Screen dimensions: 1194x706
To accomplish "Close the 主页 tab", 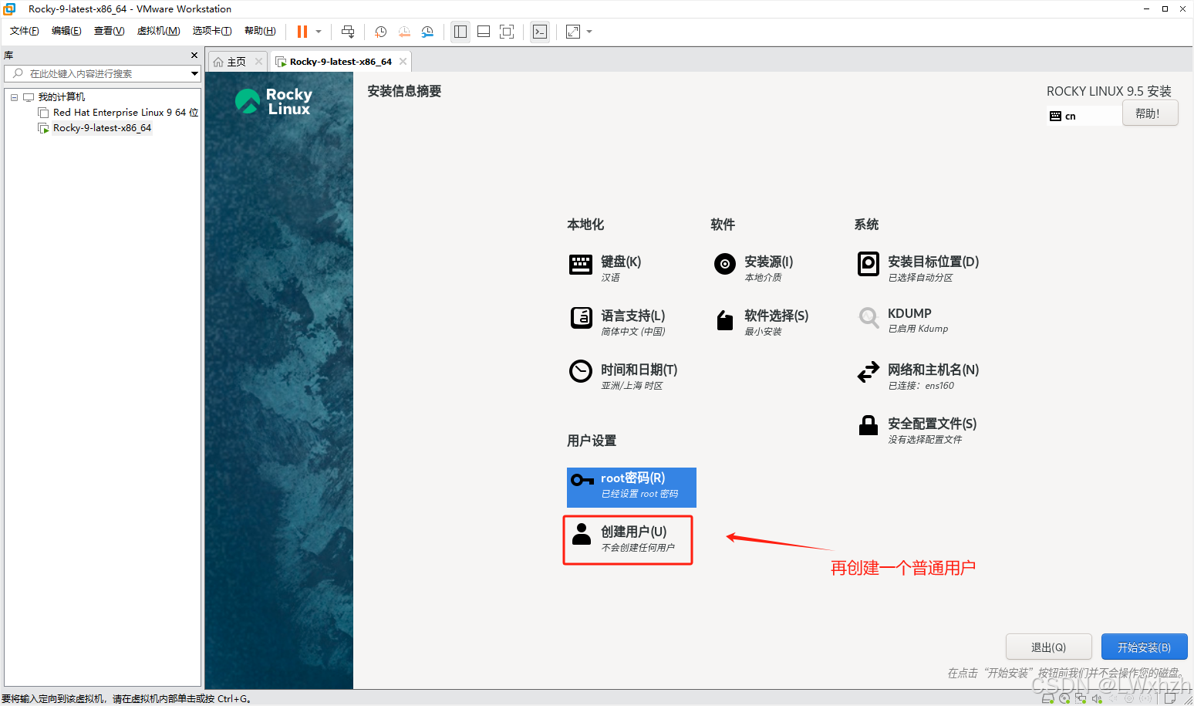I will pyautogui.click(x=258, y=62).
